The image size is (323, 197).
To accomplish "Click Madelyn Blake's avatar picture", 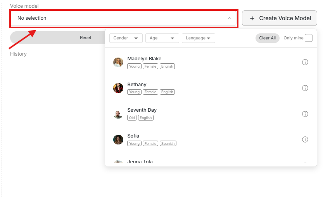I will [x=118, y=62].
